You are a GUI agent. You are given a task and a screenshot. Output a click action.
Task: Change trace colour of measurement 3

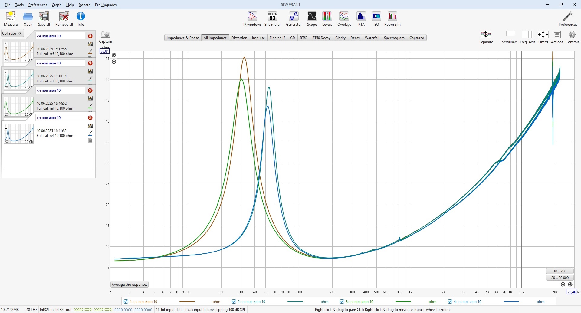(90, 106)
